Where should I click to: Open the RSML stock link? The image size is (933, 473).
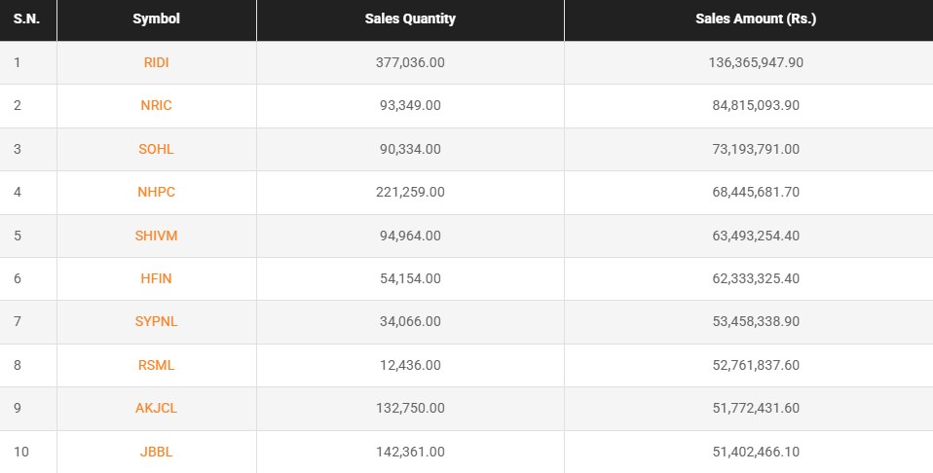(156, 365)
